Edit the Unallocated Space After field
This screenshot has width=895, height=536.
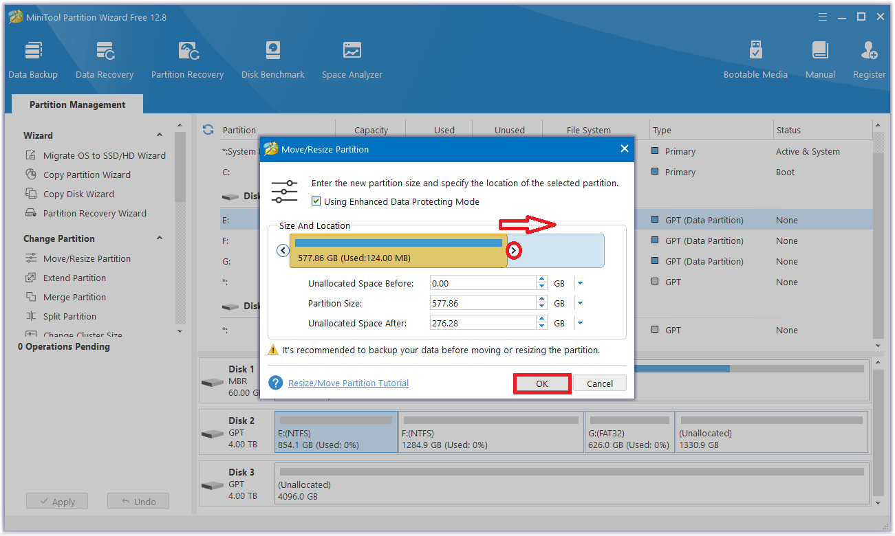pos(483,323)
